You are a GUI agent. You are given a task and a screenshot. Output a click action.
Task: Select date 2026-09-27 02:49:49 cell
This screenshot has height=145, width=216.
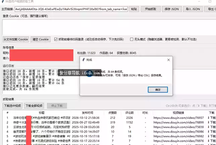(86, 122)
